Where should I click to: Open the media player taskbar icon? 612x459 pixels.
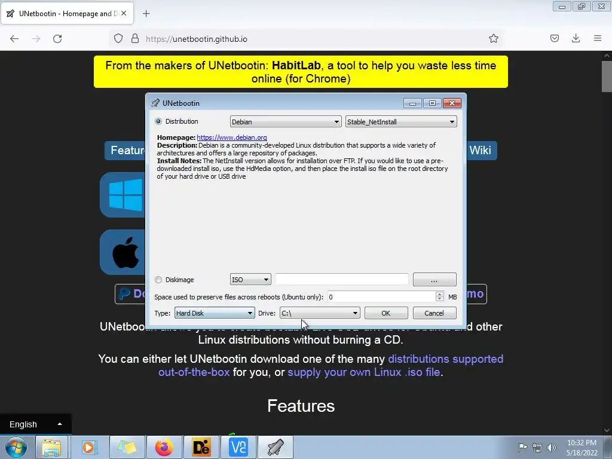click(x=89, y=447)
